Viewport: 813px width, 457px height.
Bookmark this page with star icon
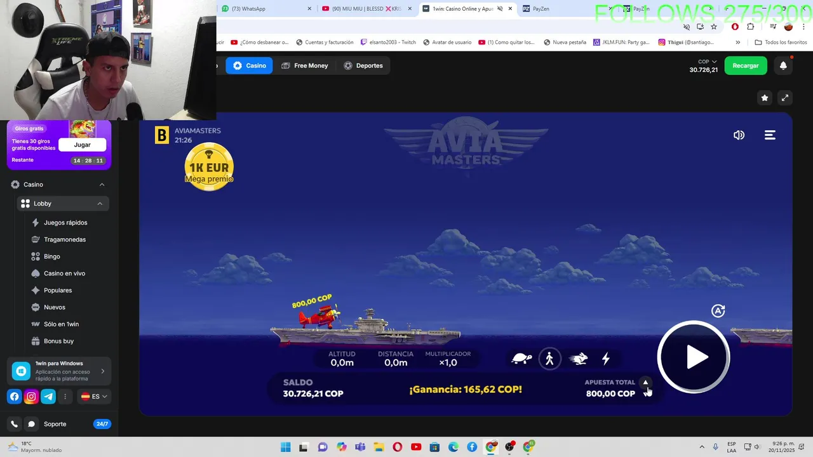[x=714, y=27]
